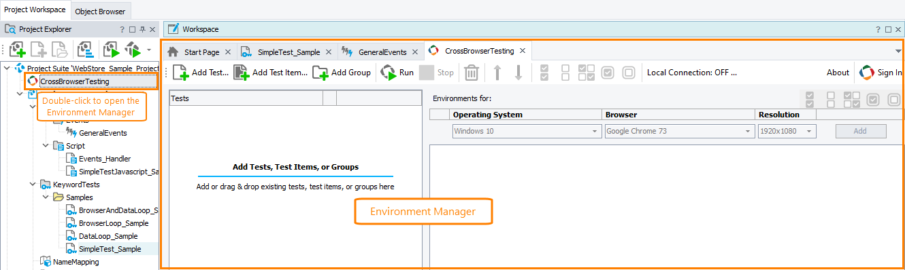The height and width of the screenshot is (270, 905).
Task: Click the Add environment button
Action: click(860, 131)
